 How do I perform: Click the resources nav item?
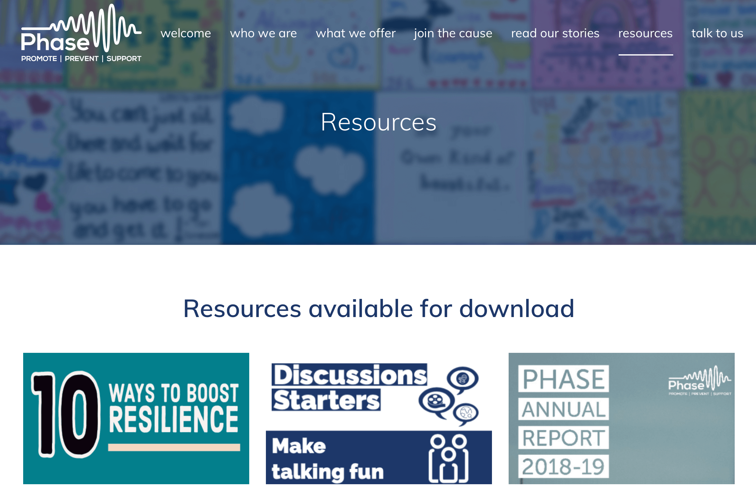click(x=645, y=33)
